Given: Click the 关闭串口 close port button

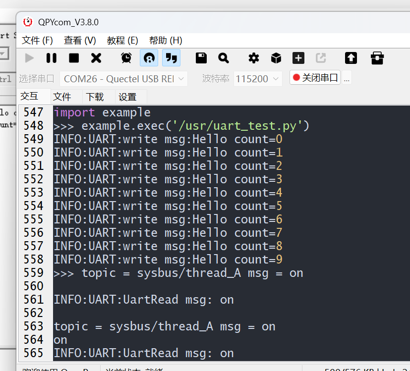Looking at the screenshot, I should coord(315,78).
